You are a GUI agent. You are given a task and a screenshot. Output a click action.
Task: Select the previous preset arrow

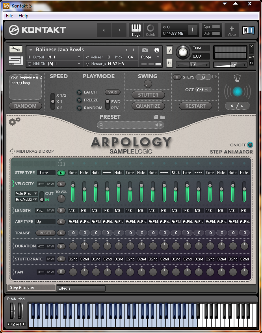click(x=156, y=125)
